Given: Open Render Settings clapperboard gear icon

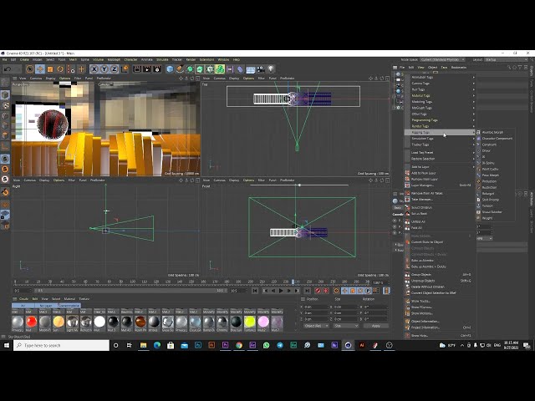Looking at the screenshot, I should click(x=157, y=69).
